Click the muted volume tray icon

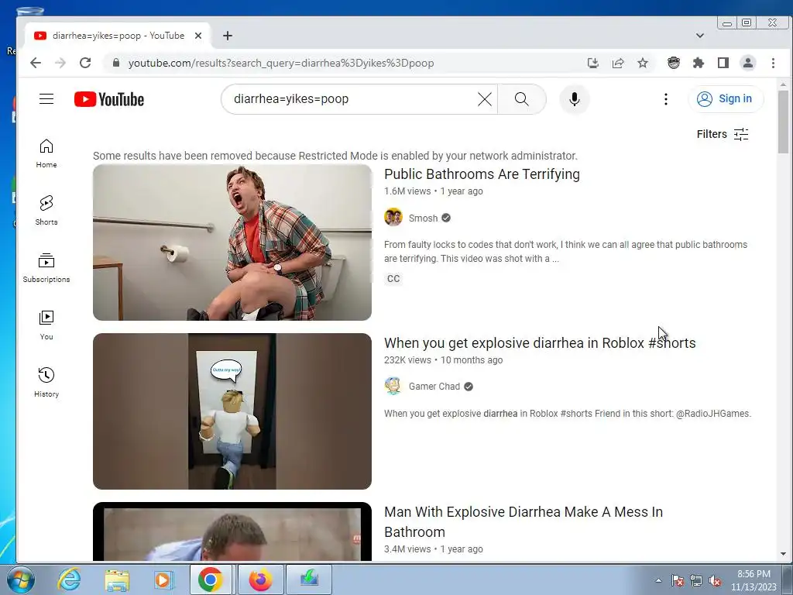(715, 580)
